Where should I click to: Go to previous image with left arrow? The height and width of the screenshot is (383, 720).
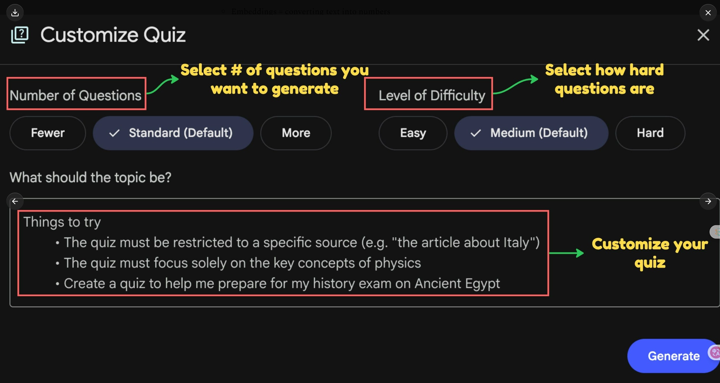15,201
